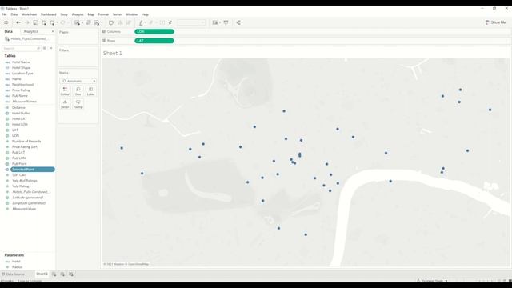Image resolution: width=512 pixels, height=288 pixels.
Task: Click the Sort Descending toolbar icon
Action: click(x=129, y=22)
